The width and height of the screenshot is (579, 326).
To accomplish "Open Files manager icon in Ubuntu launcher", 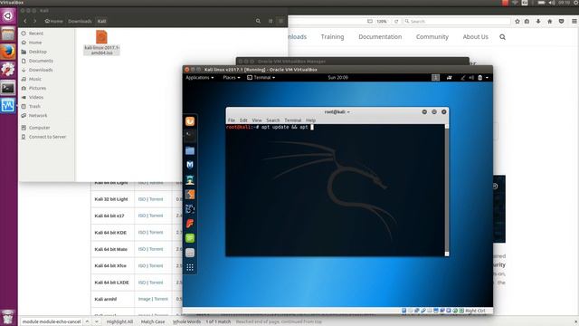I will click(x=8, y=34).
